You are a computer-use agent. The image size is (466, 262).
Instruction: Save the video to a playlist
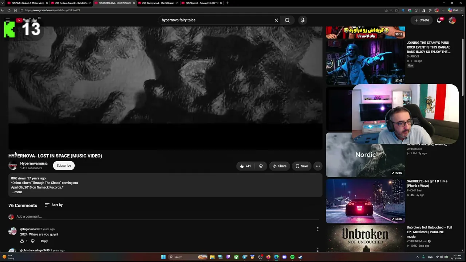pyautogui.click(x=302, y=166)
